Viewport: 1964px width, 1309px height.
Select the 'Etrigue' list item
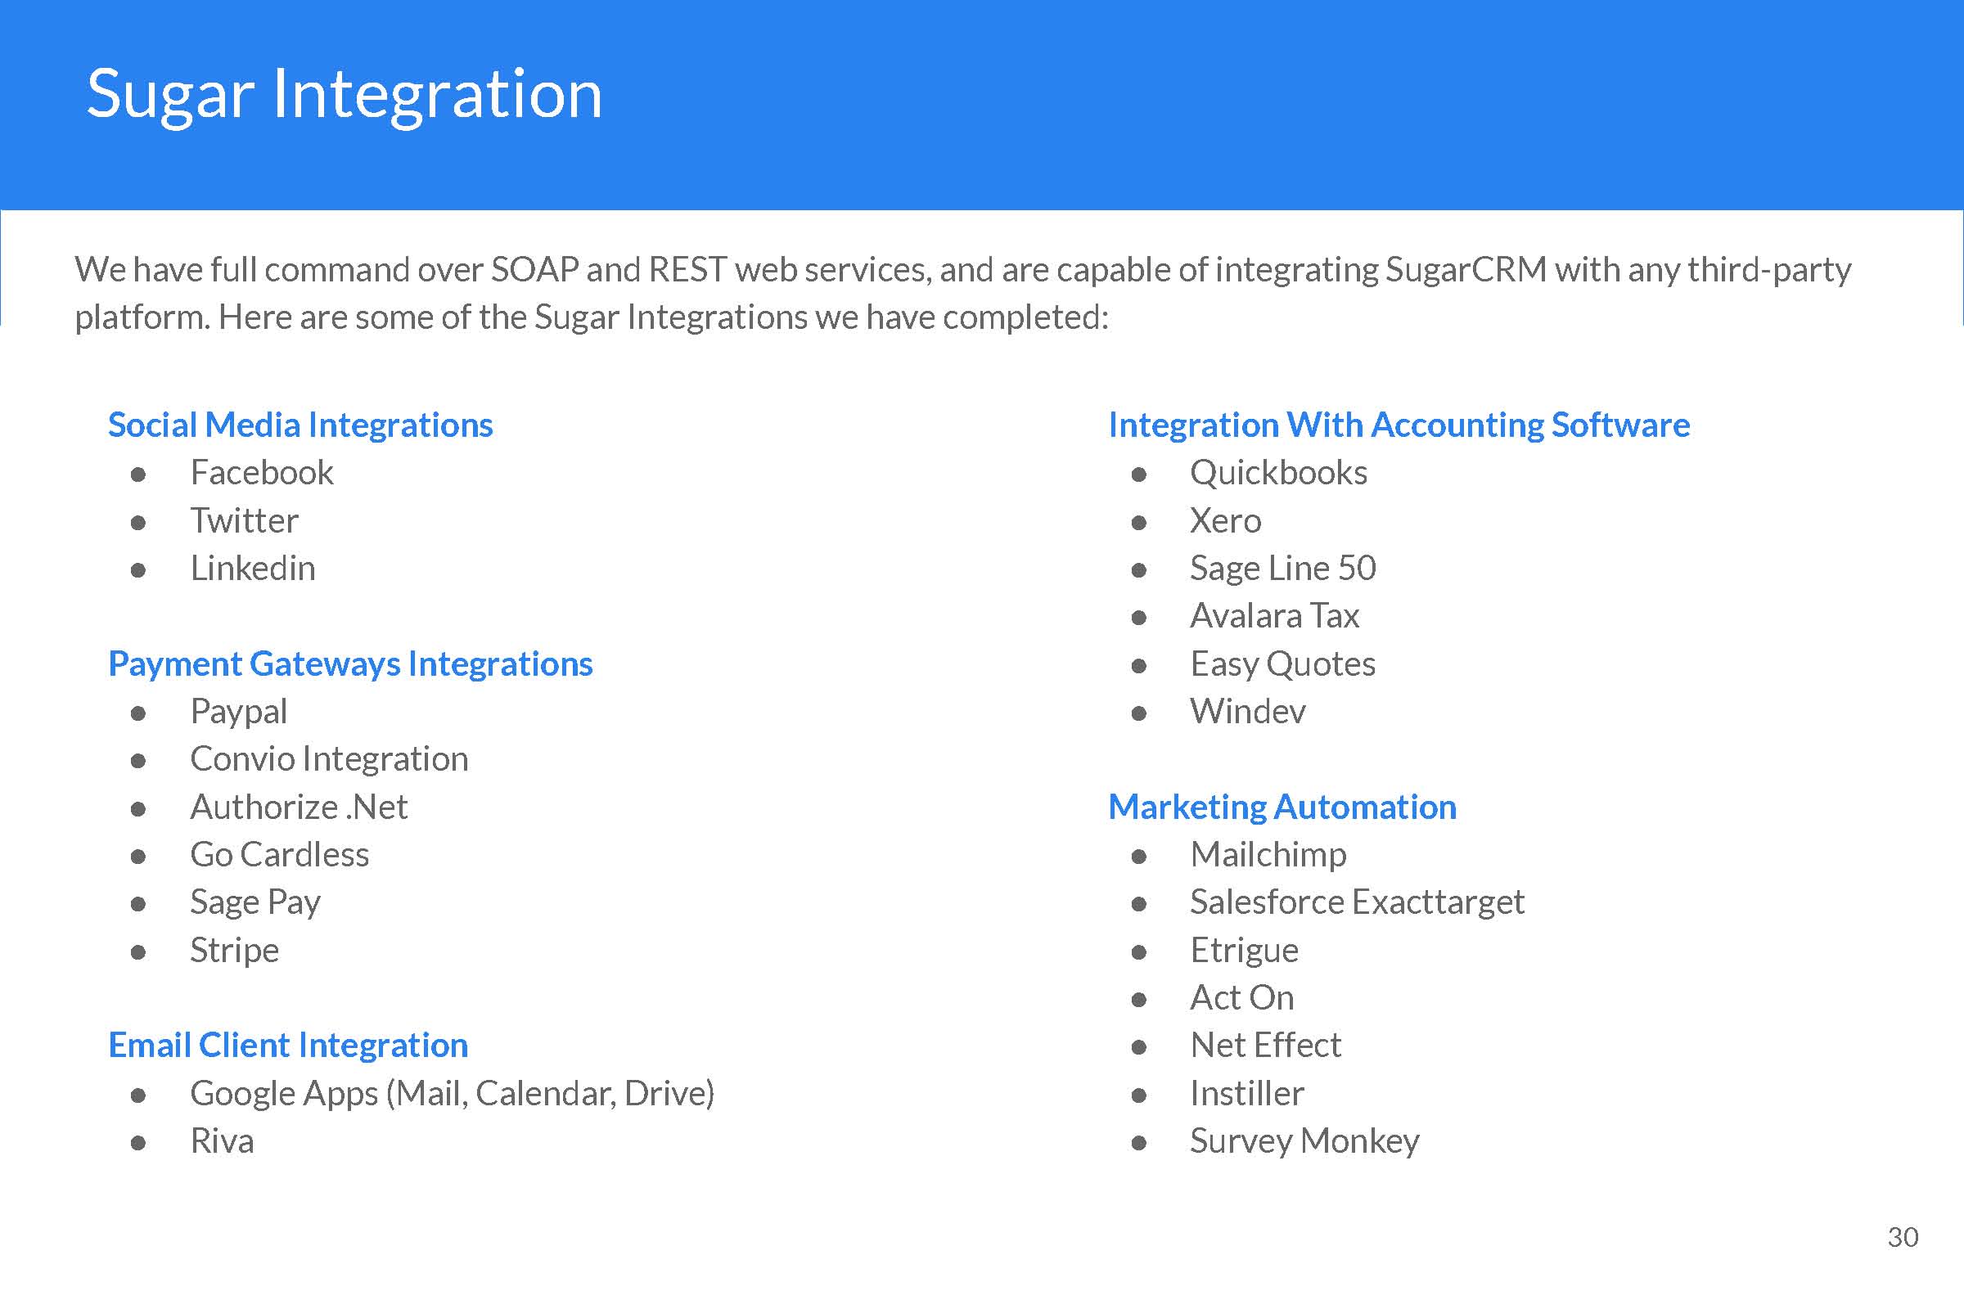click(1244, 951)
